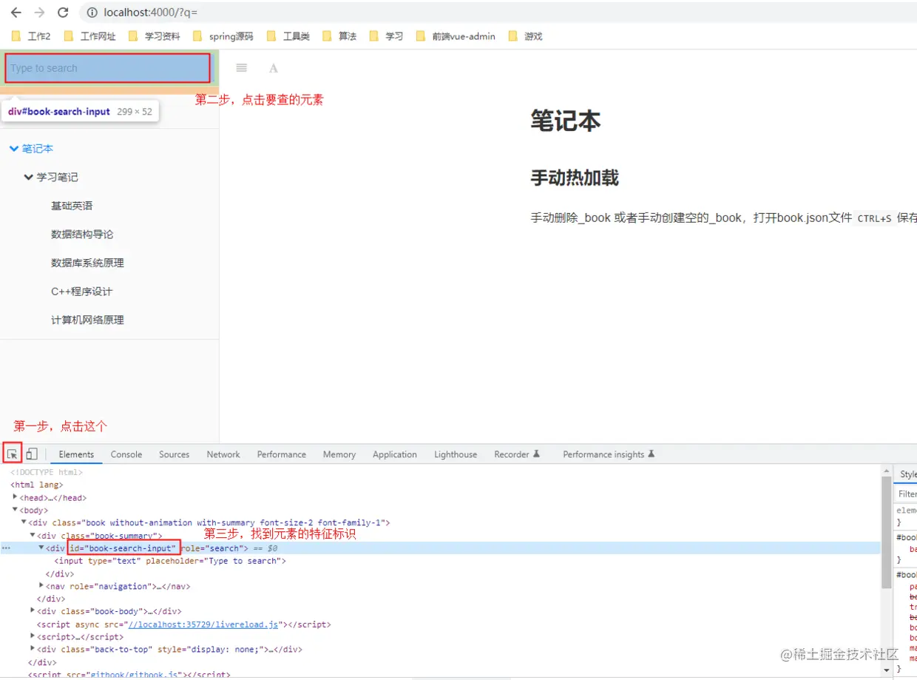Open the 算法 bookmark folder

pyautogui.click(x=339, y=36)
